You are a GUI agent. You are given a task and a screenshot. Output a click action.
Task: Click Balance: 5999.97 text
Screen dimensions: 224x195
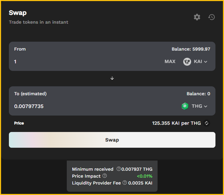191,49
